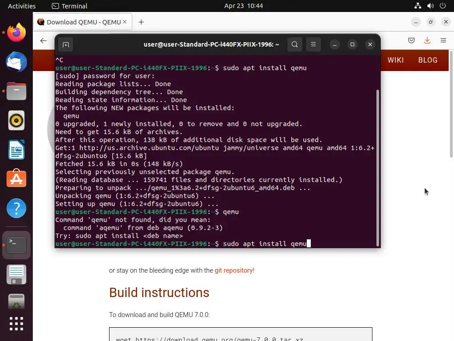Open Firefox application menu

tap(443, 40)
